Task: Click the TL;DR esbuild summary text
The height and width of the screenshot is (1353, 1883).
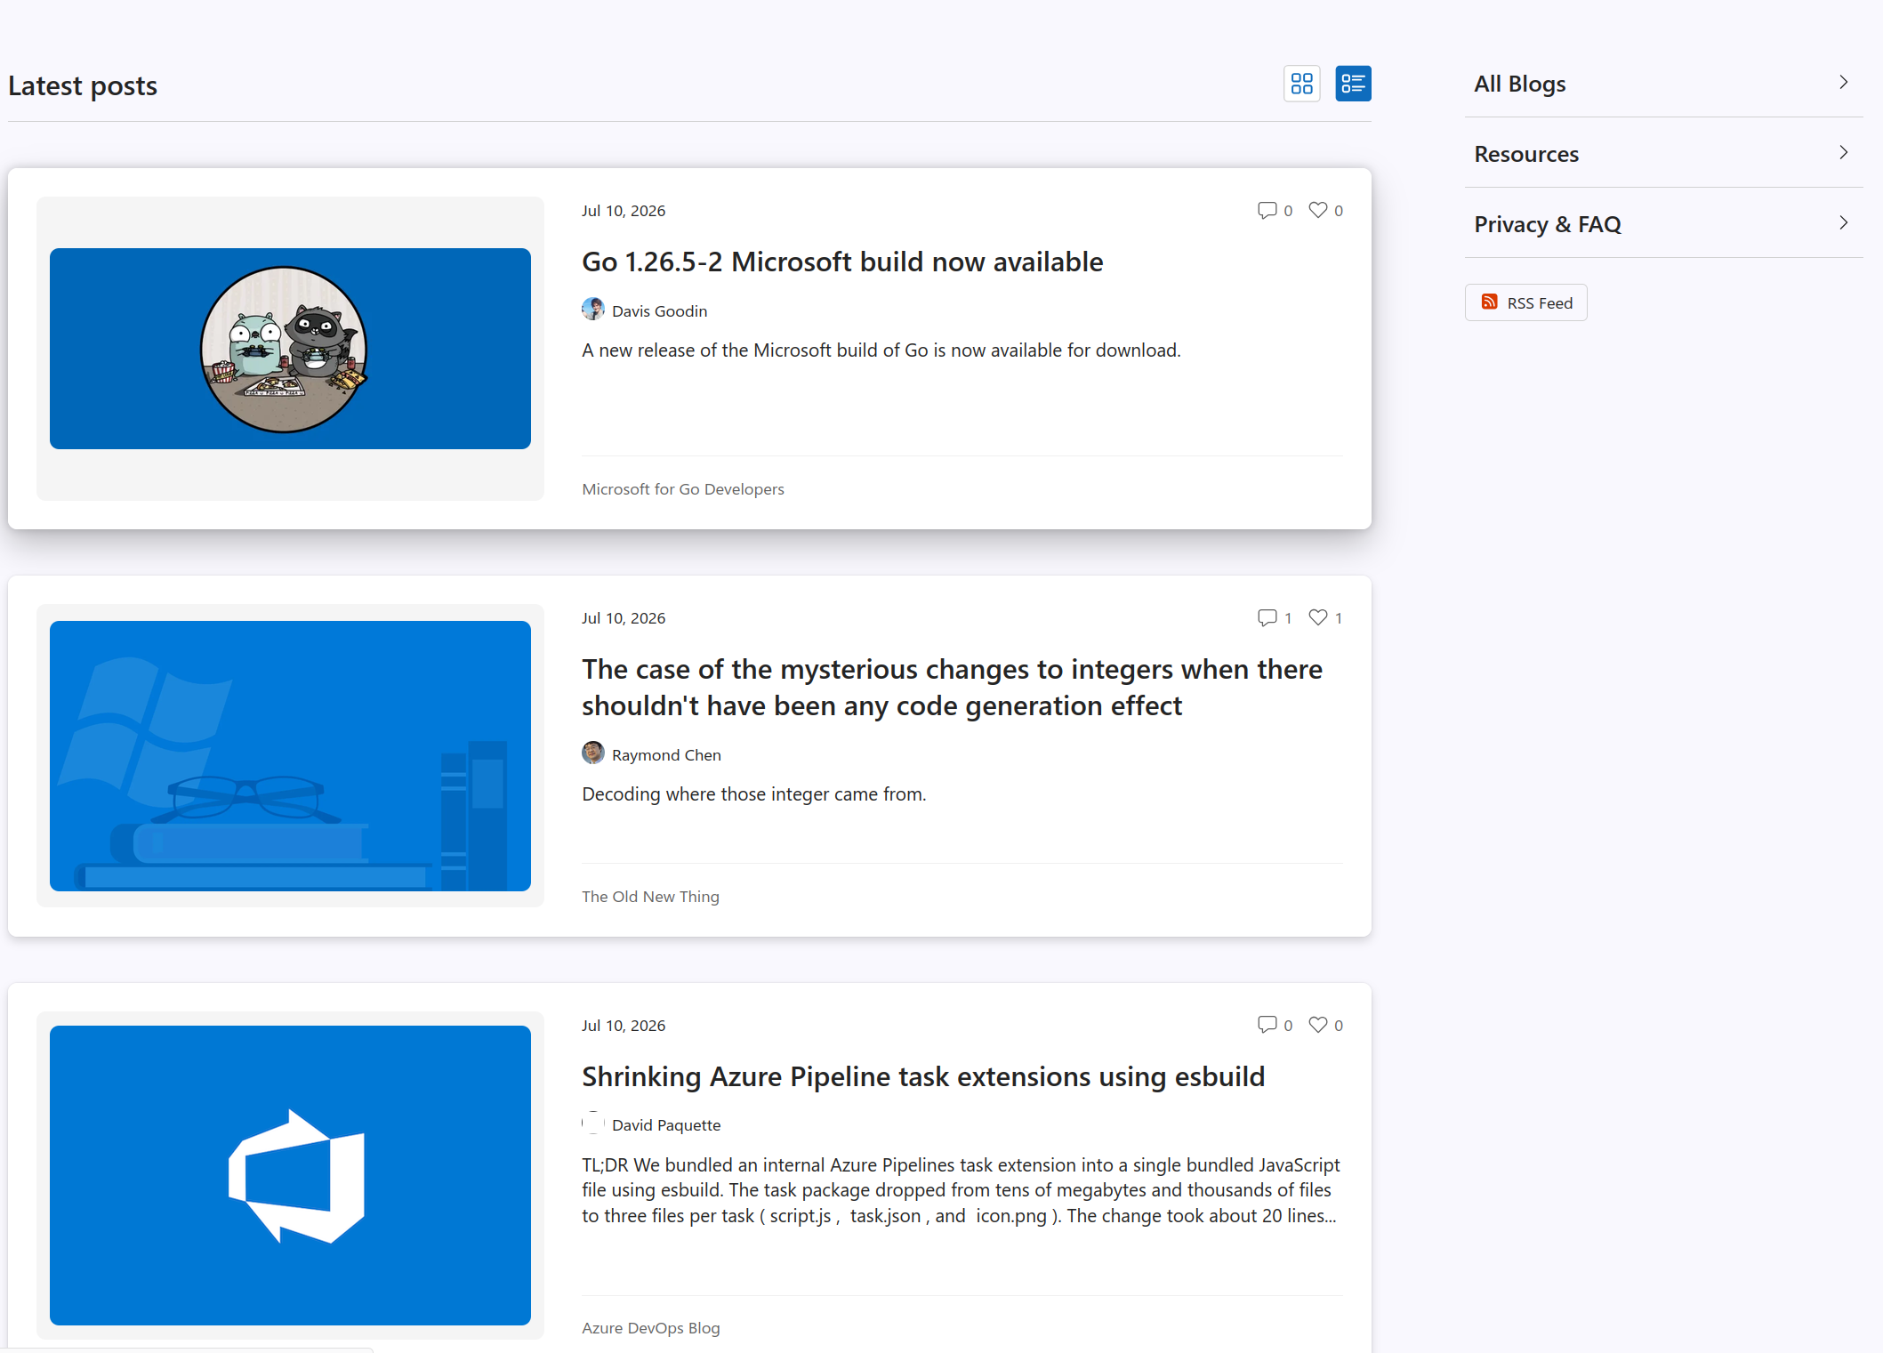Action: coord(961,1190)
